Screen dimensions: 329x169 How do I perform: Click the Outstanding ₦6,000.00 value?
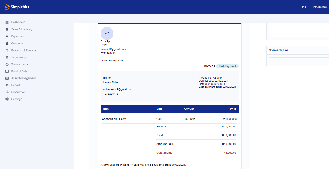[230, 153]
